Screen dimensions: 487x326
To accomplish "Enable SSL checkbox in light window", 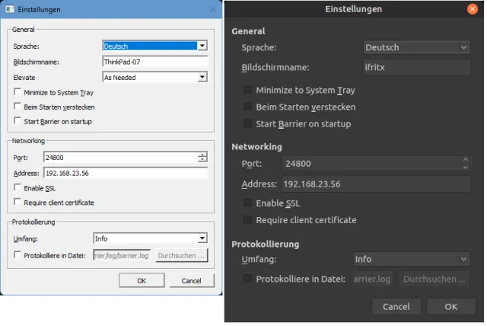I will pos(18,187).
